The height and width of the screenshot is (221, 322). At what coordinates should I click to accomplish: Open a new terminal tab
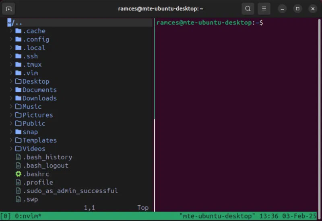tap(8, 9)
